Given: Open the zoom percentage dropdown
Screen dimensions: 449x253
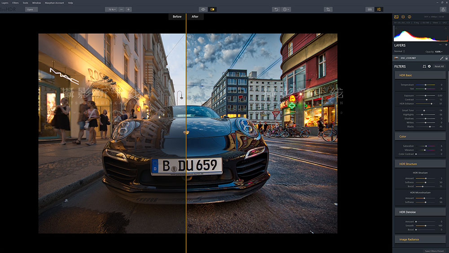Looking at the screenshot, I should point(111,9).
